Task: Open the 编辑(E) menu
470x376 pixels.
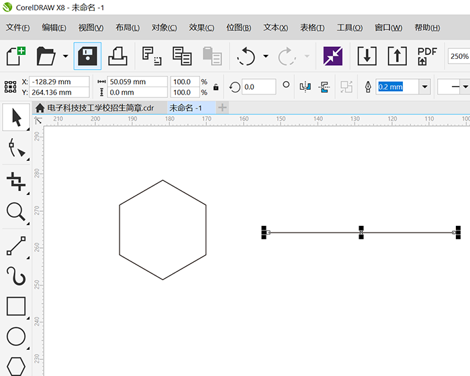Action: coord(54,27)
